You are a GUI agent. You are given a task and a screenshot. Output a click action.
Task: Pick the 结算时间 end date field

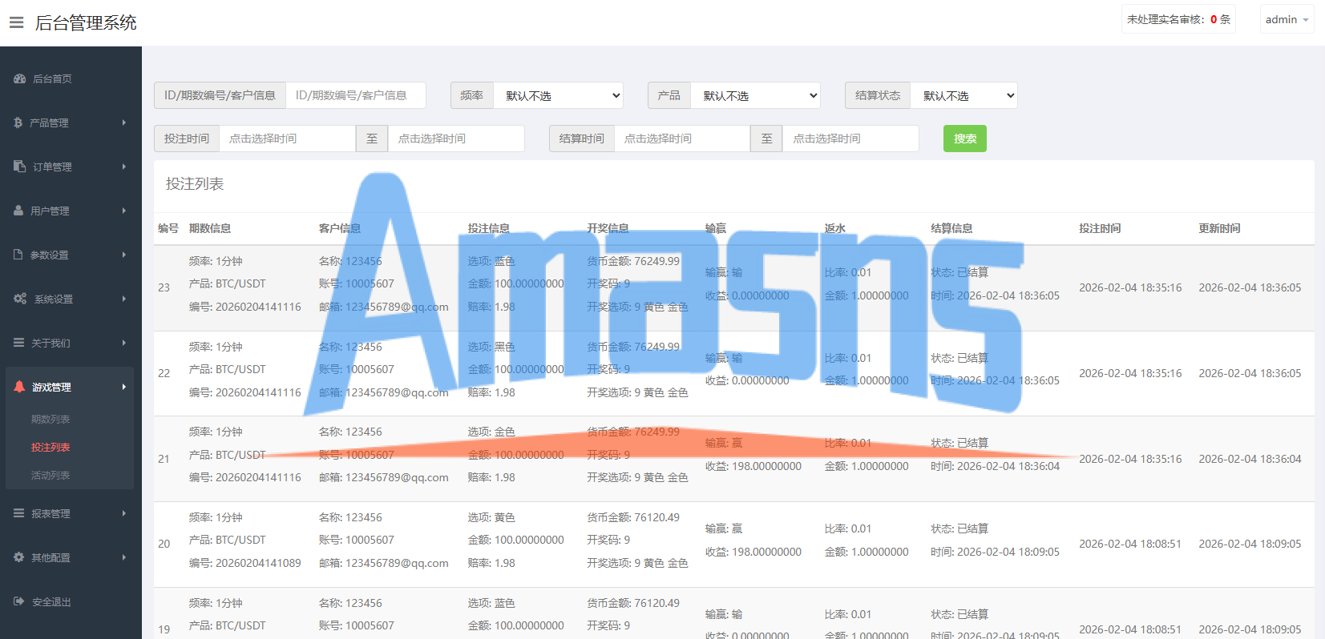click(851, 139)
